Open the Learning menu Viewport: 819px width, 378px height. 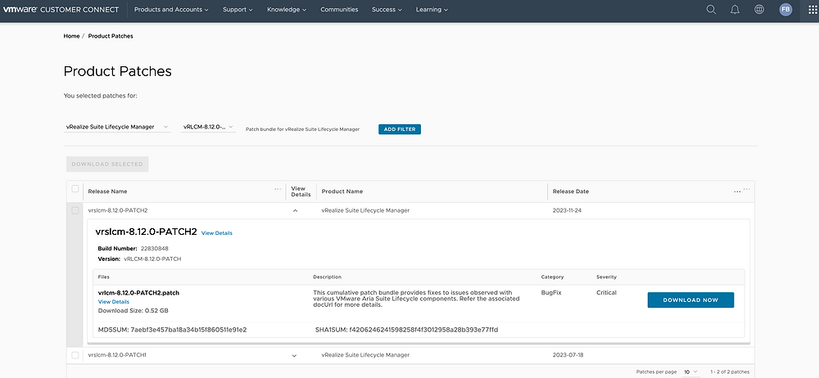pos(432,9)
